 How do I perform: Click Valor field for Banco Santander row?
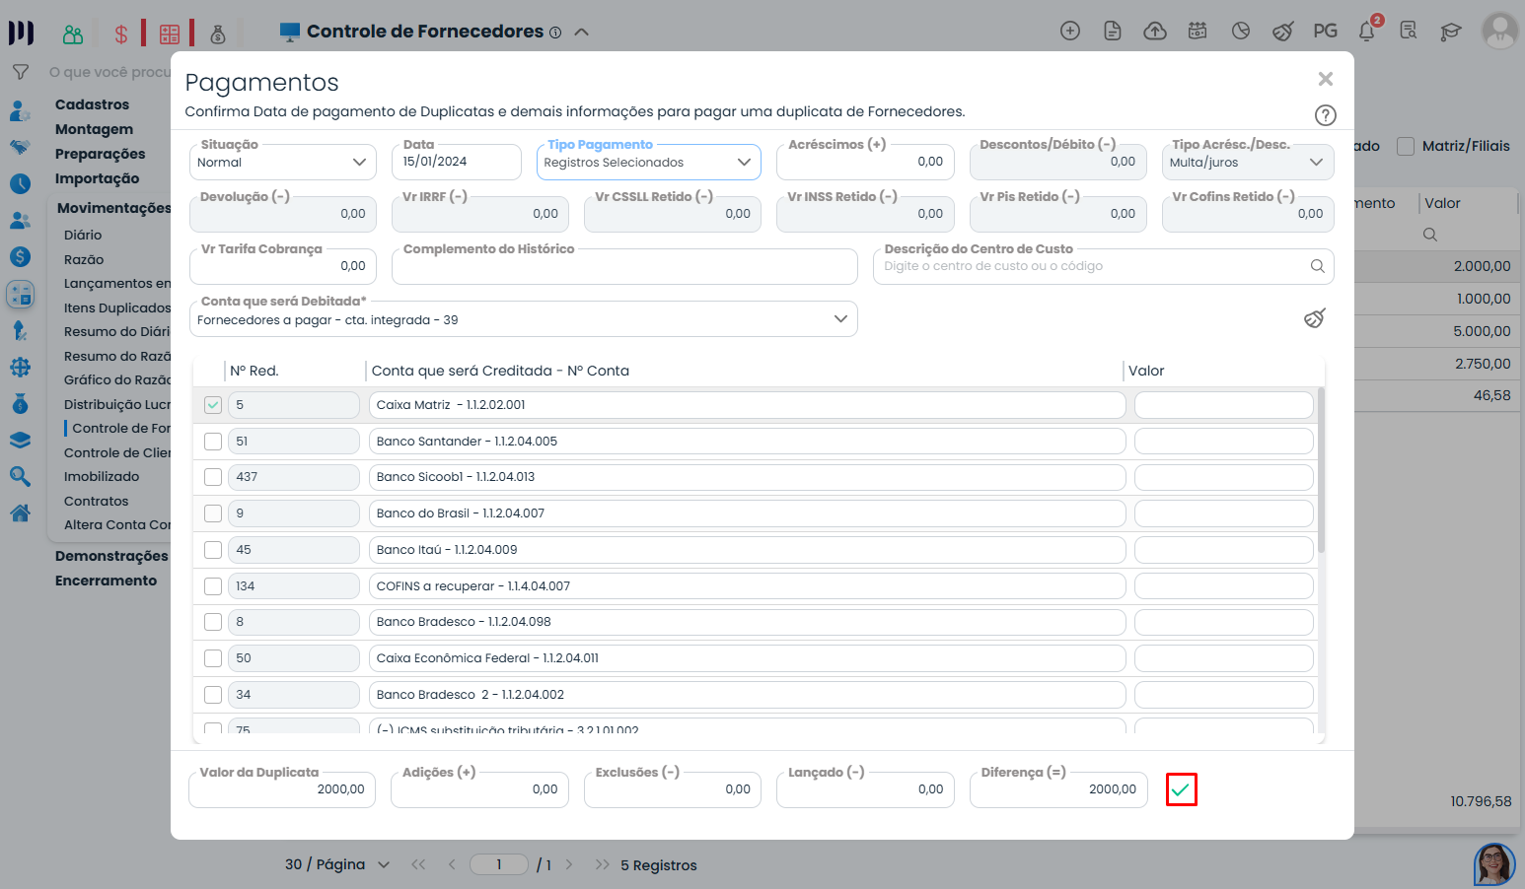pos(1223,442)
